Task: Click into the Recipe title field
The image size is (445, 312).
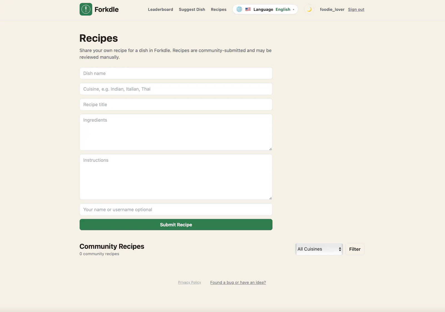Action: click(x=176, y=104)
